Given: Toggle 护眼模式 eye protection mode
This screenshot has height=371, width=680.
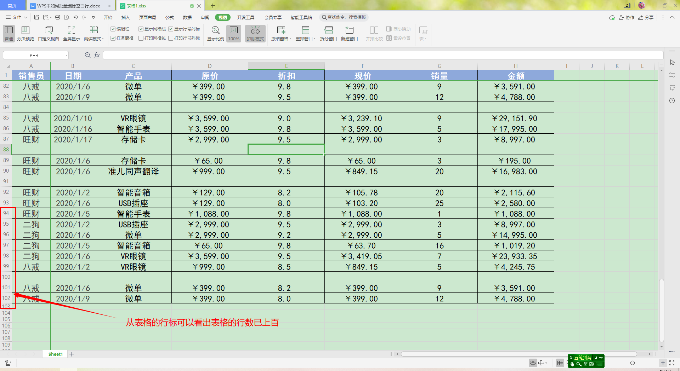Looking at the screenshot, I should point(255,30).
